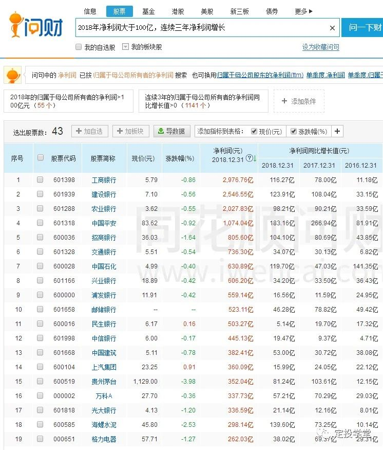
Task: Switch to 归属于母公司股东的净利润(ttm) link
Action: [260, 75]
